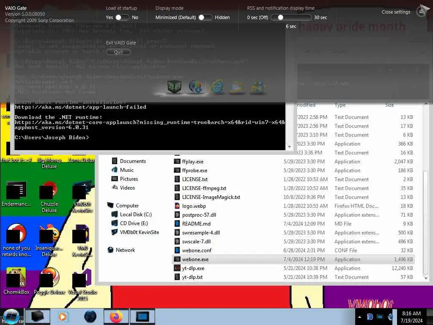Switch to command prompt window in taskbar

(143, 317)
